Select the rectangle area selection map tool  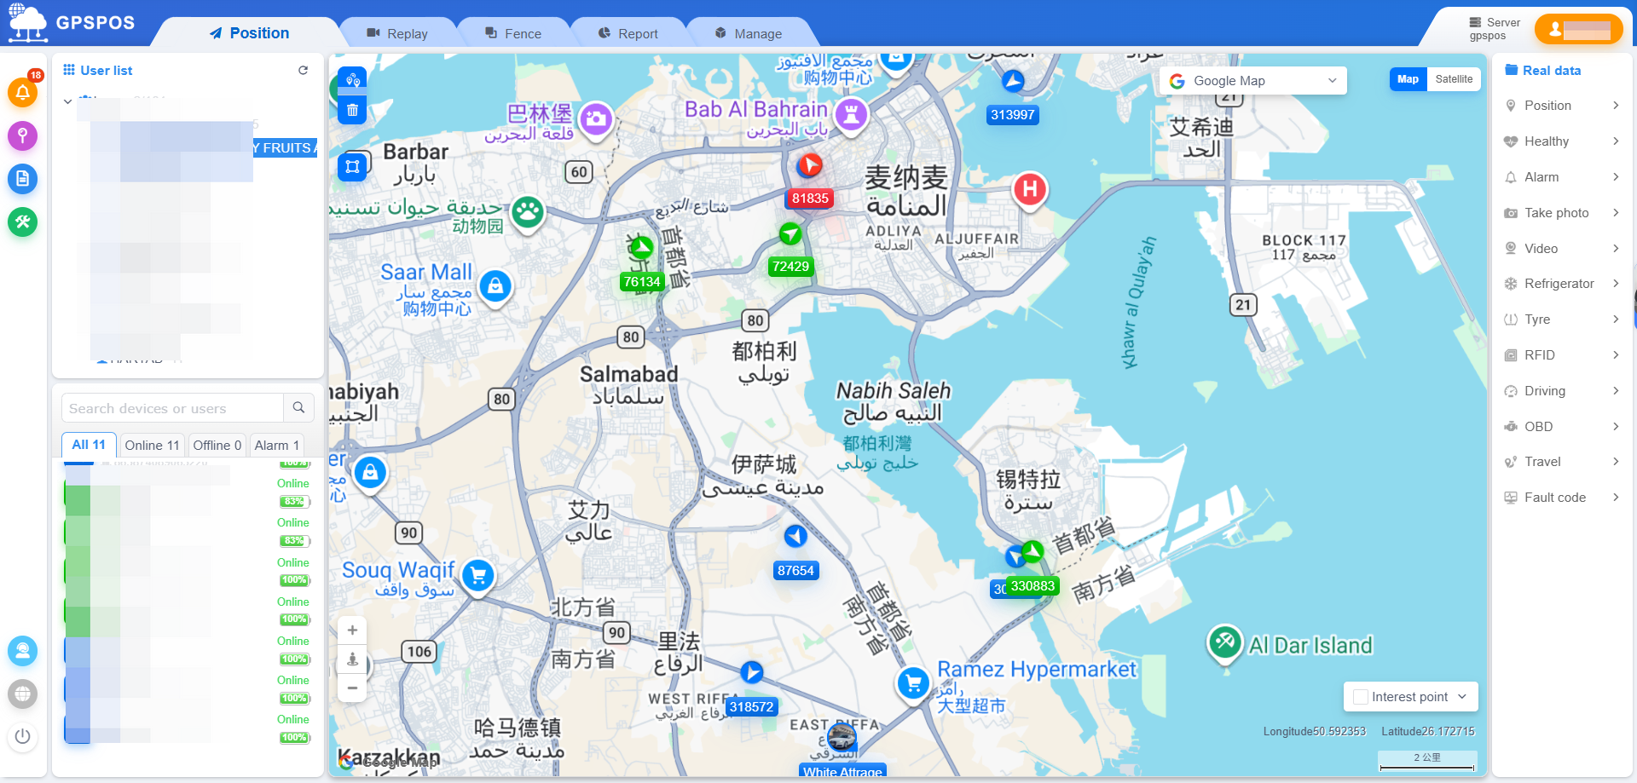352,166
